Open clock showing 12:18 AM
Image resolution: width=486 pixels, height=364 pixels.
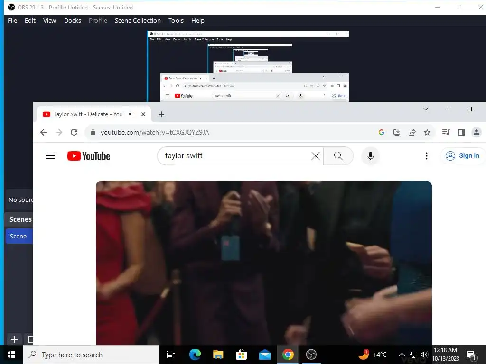click(x=446, y=355)
